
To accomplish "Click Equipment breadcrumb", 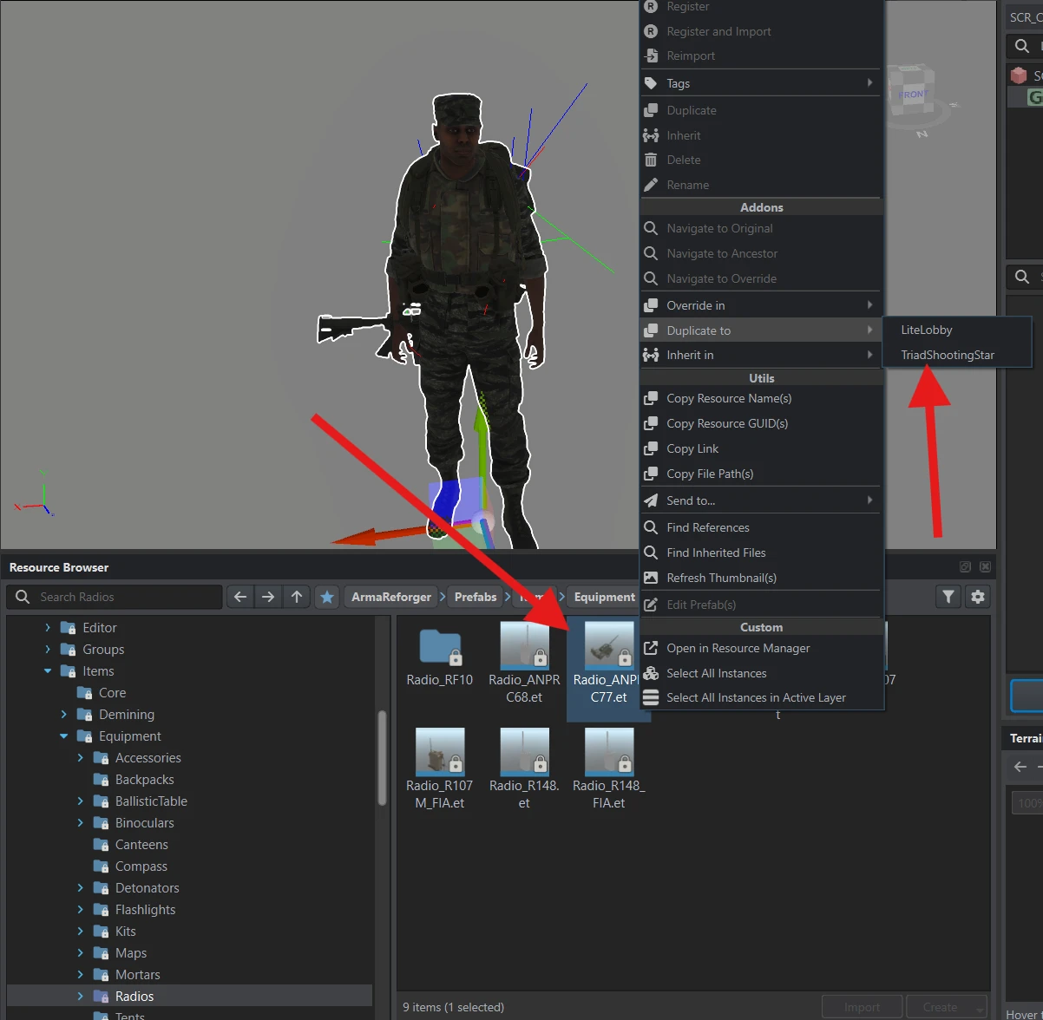I will coord(604,597).
